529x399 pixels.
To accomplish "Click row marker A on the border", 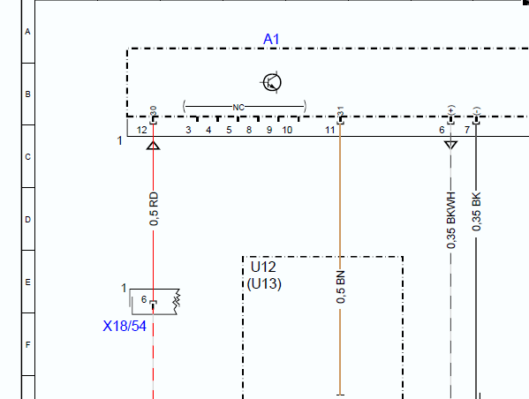I will click(27, 32).
